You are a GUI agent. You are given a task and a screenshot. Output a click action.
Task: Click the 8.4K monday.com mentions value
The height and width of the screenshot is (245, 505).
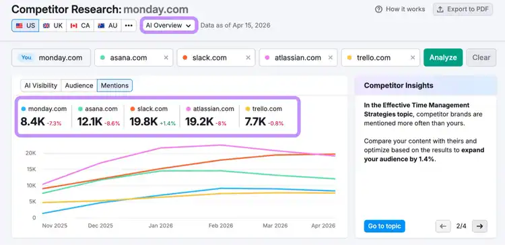[32, 122]
